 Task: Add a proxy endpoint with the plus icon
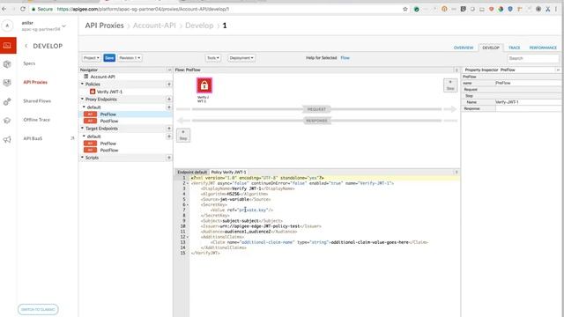point(168,99)
